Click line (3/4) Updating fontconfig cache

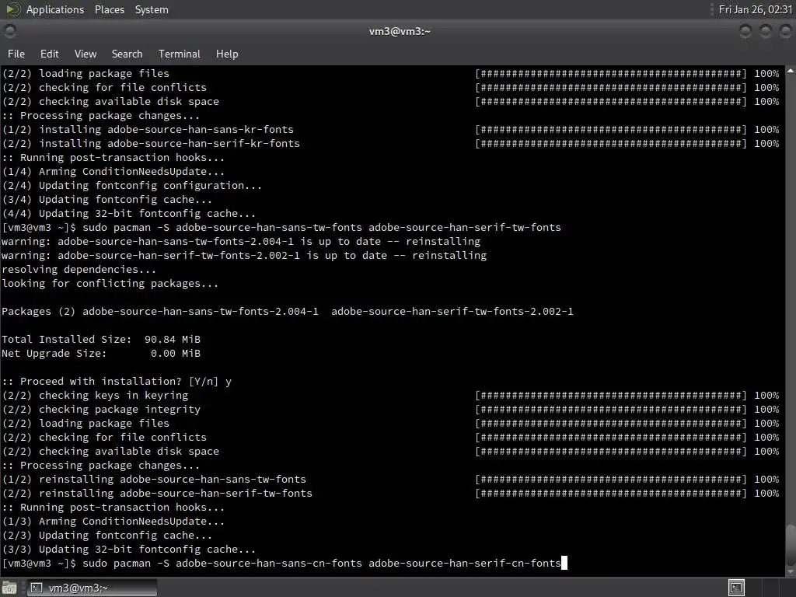(x=107, y=200)
